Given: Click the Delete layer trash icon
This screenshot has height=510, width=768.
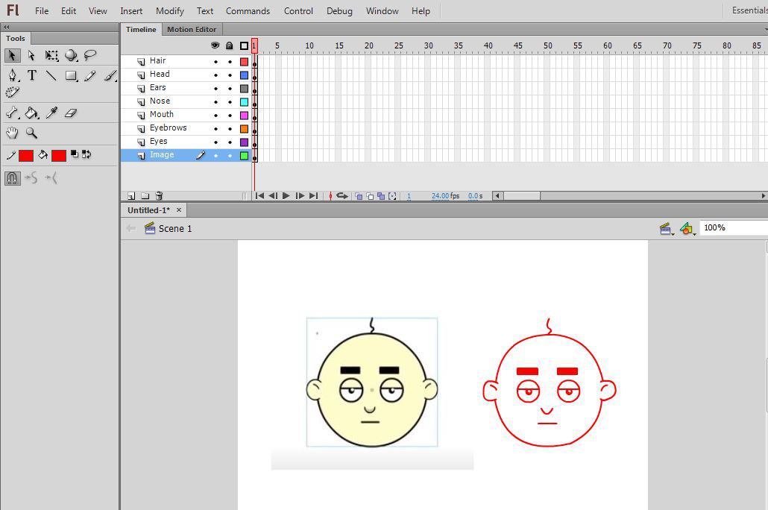Looking at the screenshot, I should (x=159, y=196).
